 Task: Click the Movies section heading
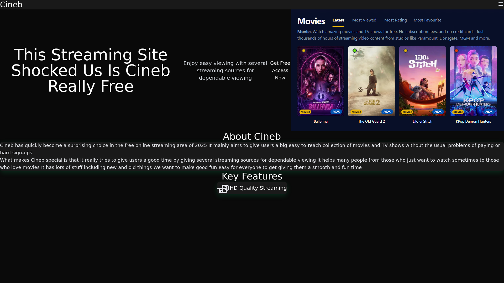click(311, 21)
